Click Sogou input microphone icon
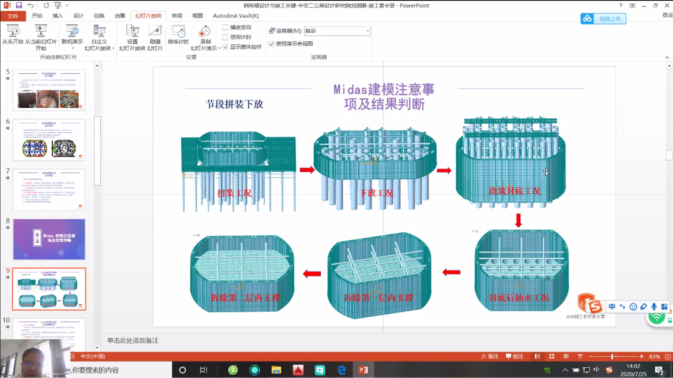 point(654,307)
